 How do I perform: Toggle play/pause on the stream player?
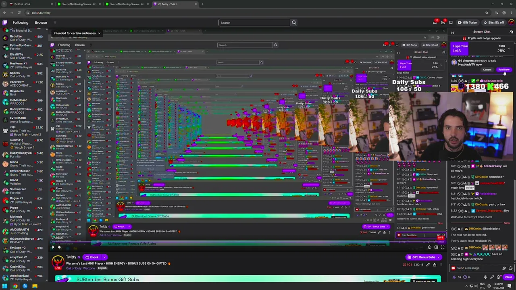[x=53, y=247]
